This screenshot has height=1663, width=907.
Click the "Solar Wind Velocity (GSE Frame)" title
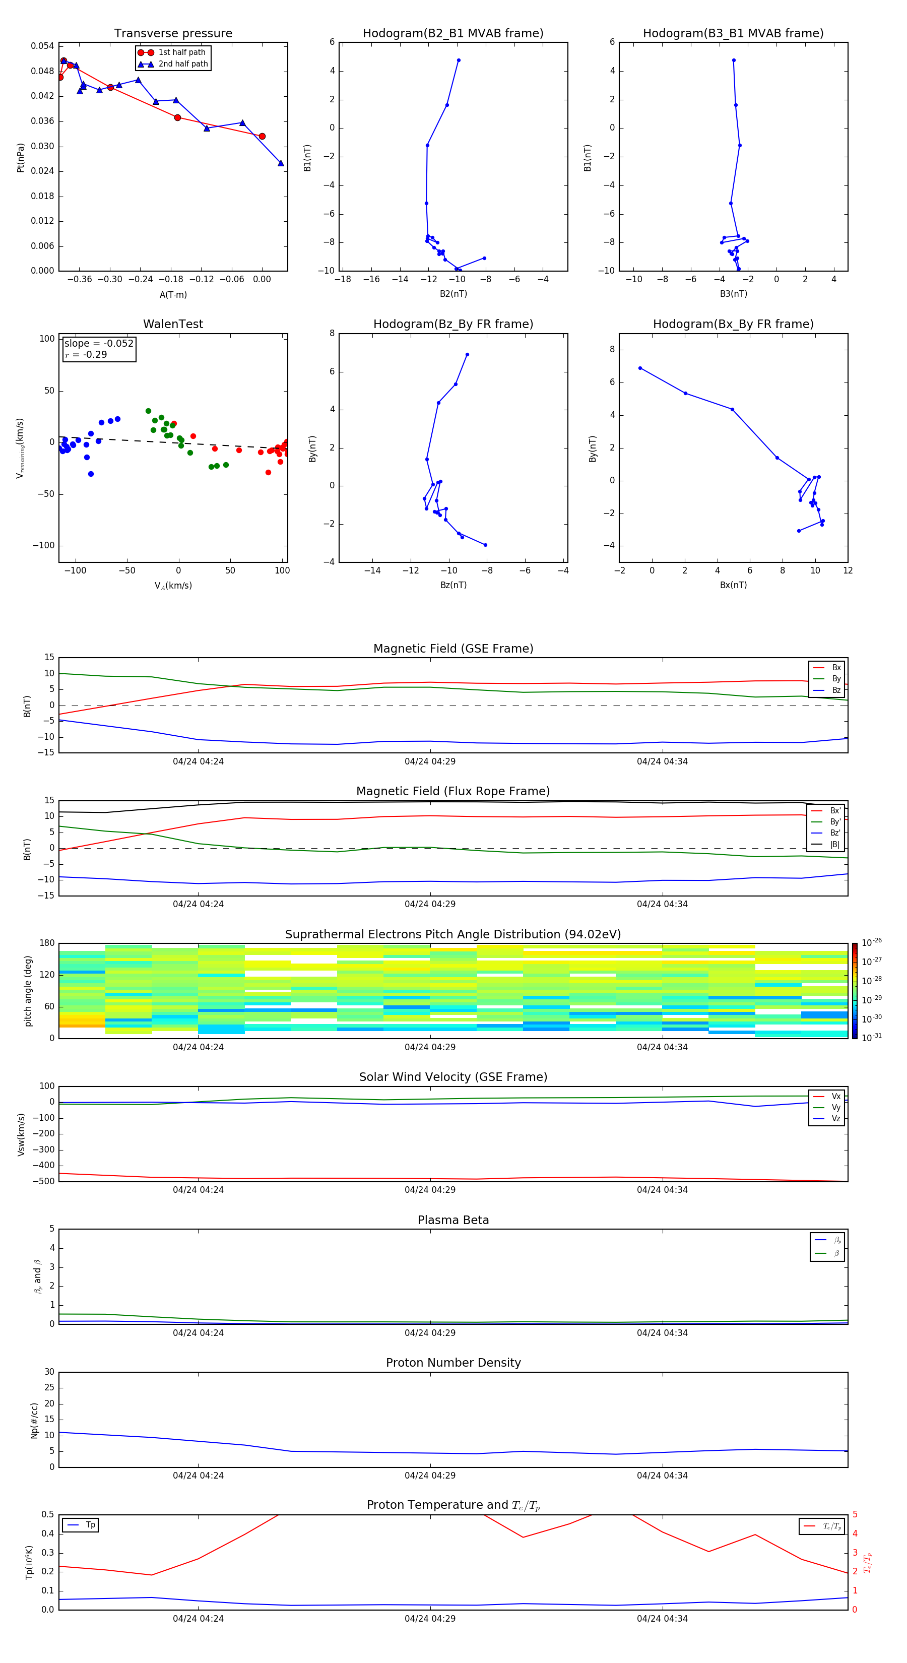tap(453, 1077)
